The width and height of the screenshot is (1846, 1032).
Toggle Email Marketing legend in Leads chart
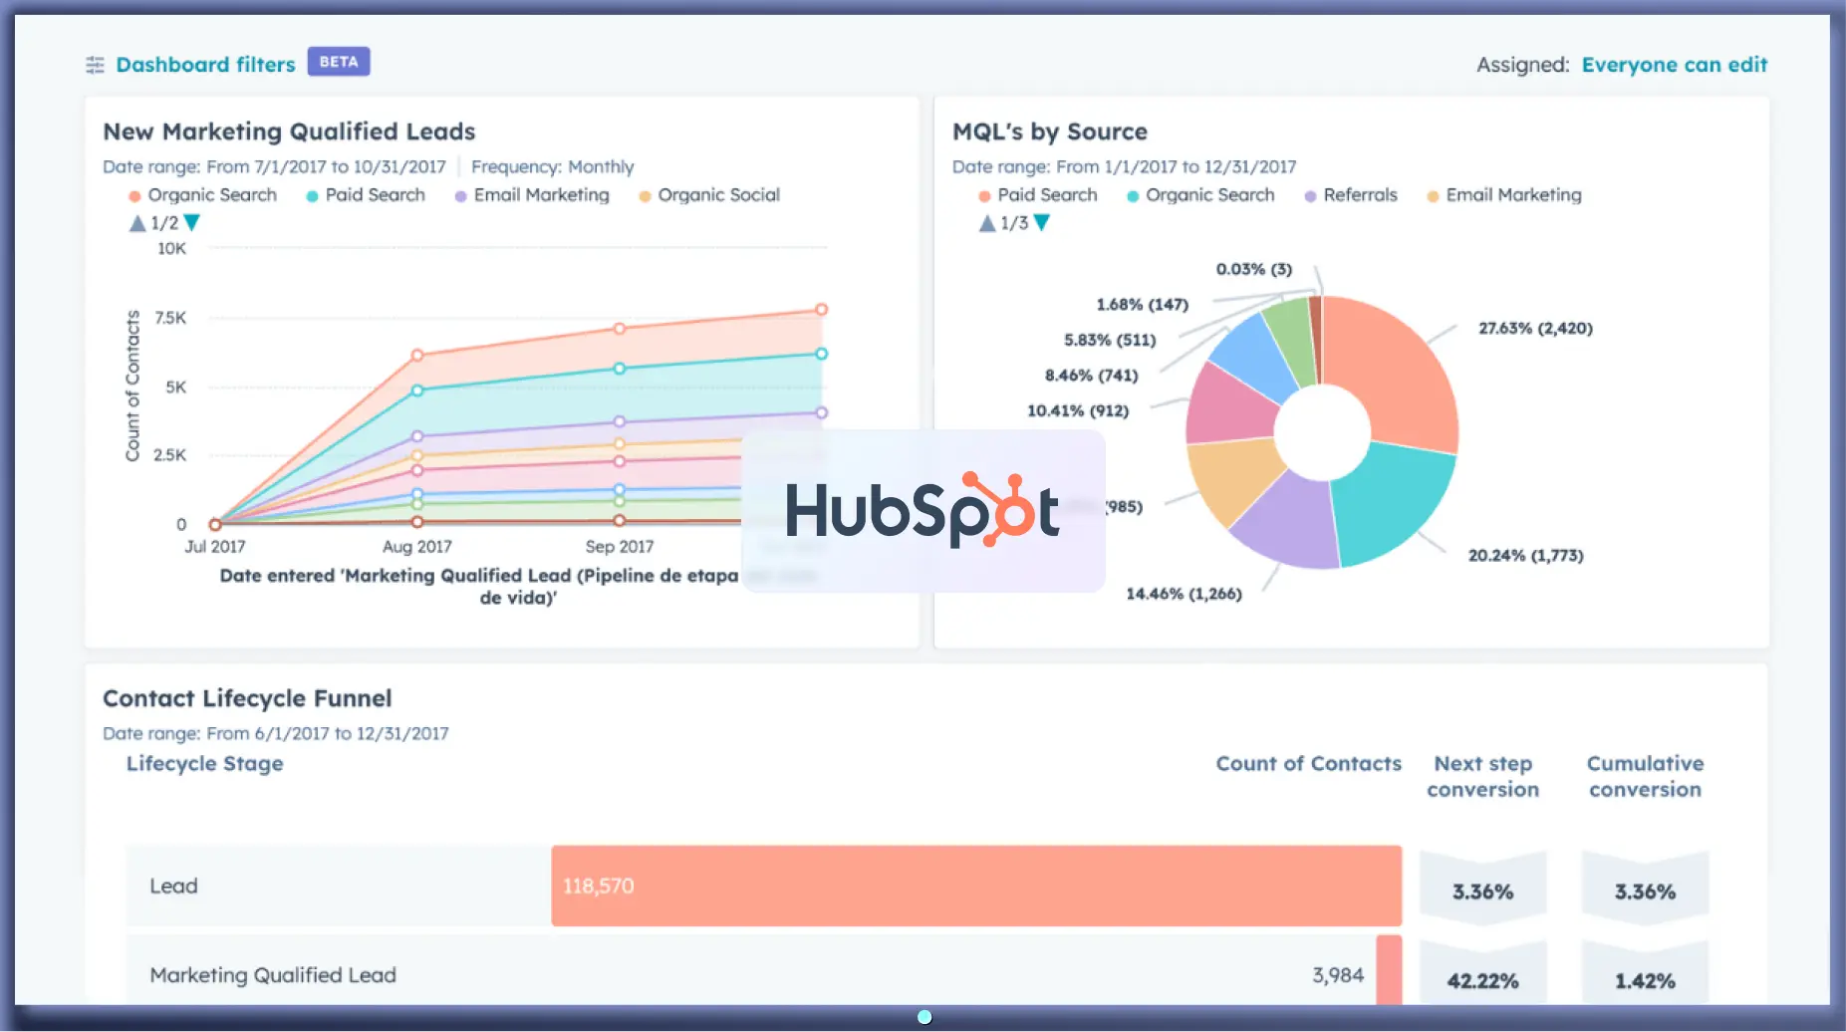click(531, 195)
